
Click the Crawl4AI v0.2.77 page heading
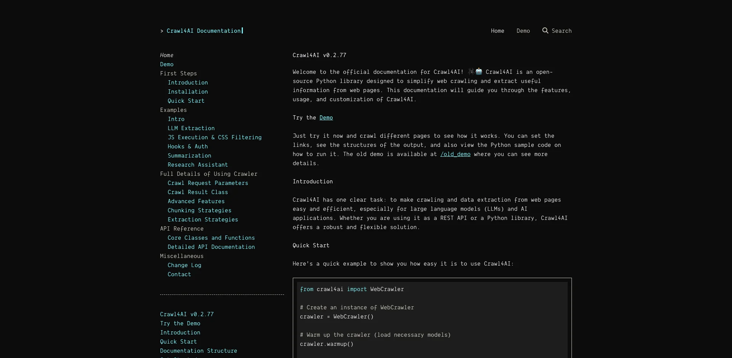[319, 55]
